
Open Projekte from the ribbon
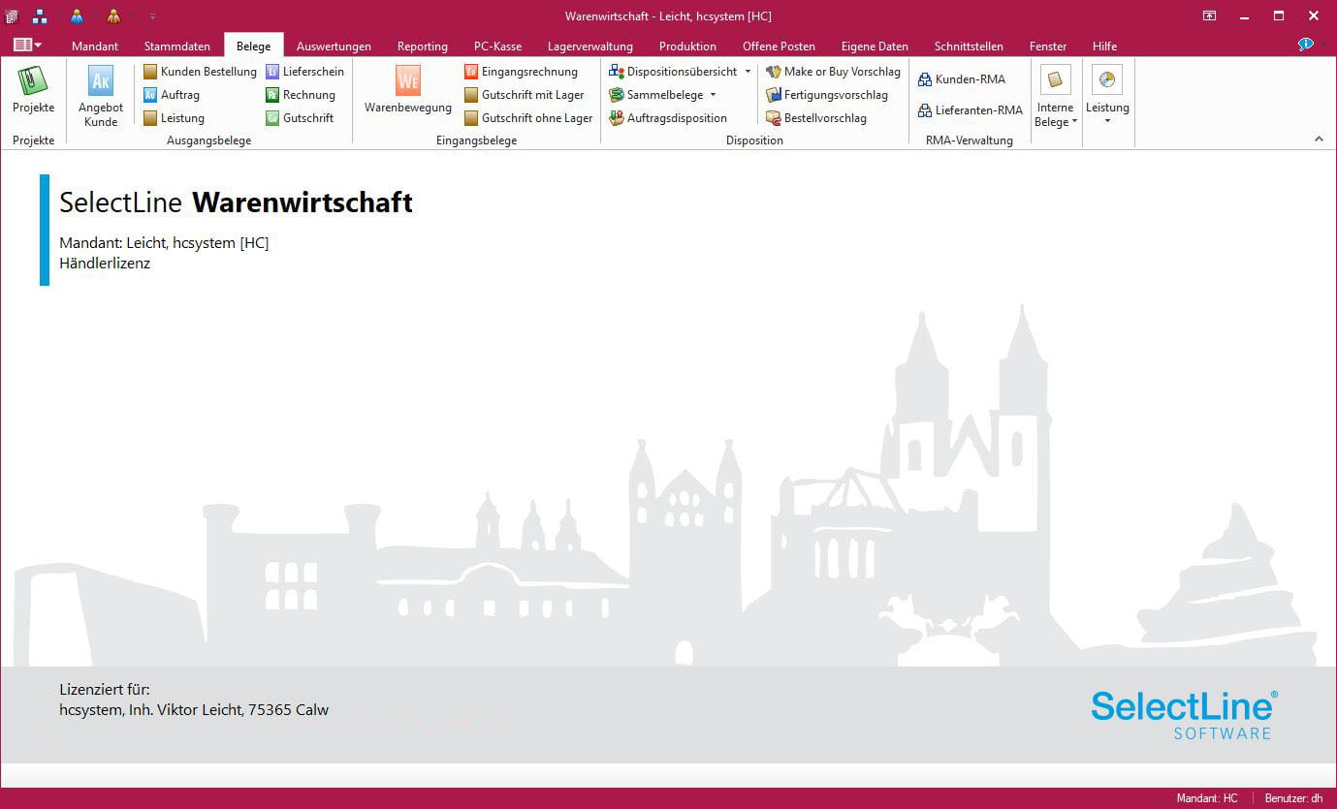click(x=33, y=91)
